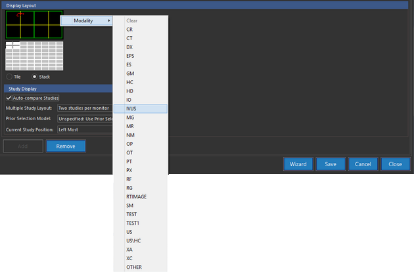The image size is (414, 272).
Task: Expand the Prior Selection Model dropdown
Action: pos(85,119)
